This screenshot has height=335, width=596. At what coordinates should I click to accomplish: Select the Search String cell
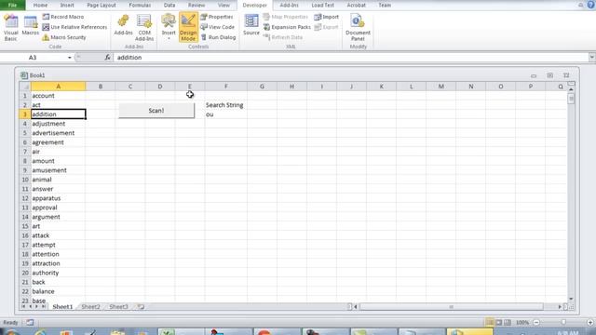pyautogui.click(x=225, y=105)
